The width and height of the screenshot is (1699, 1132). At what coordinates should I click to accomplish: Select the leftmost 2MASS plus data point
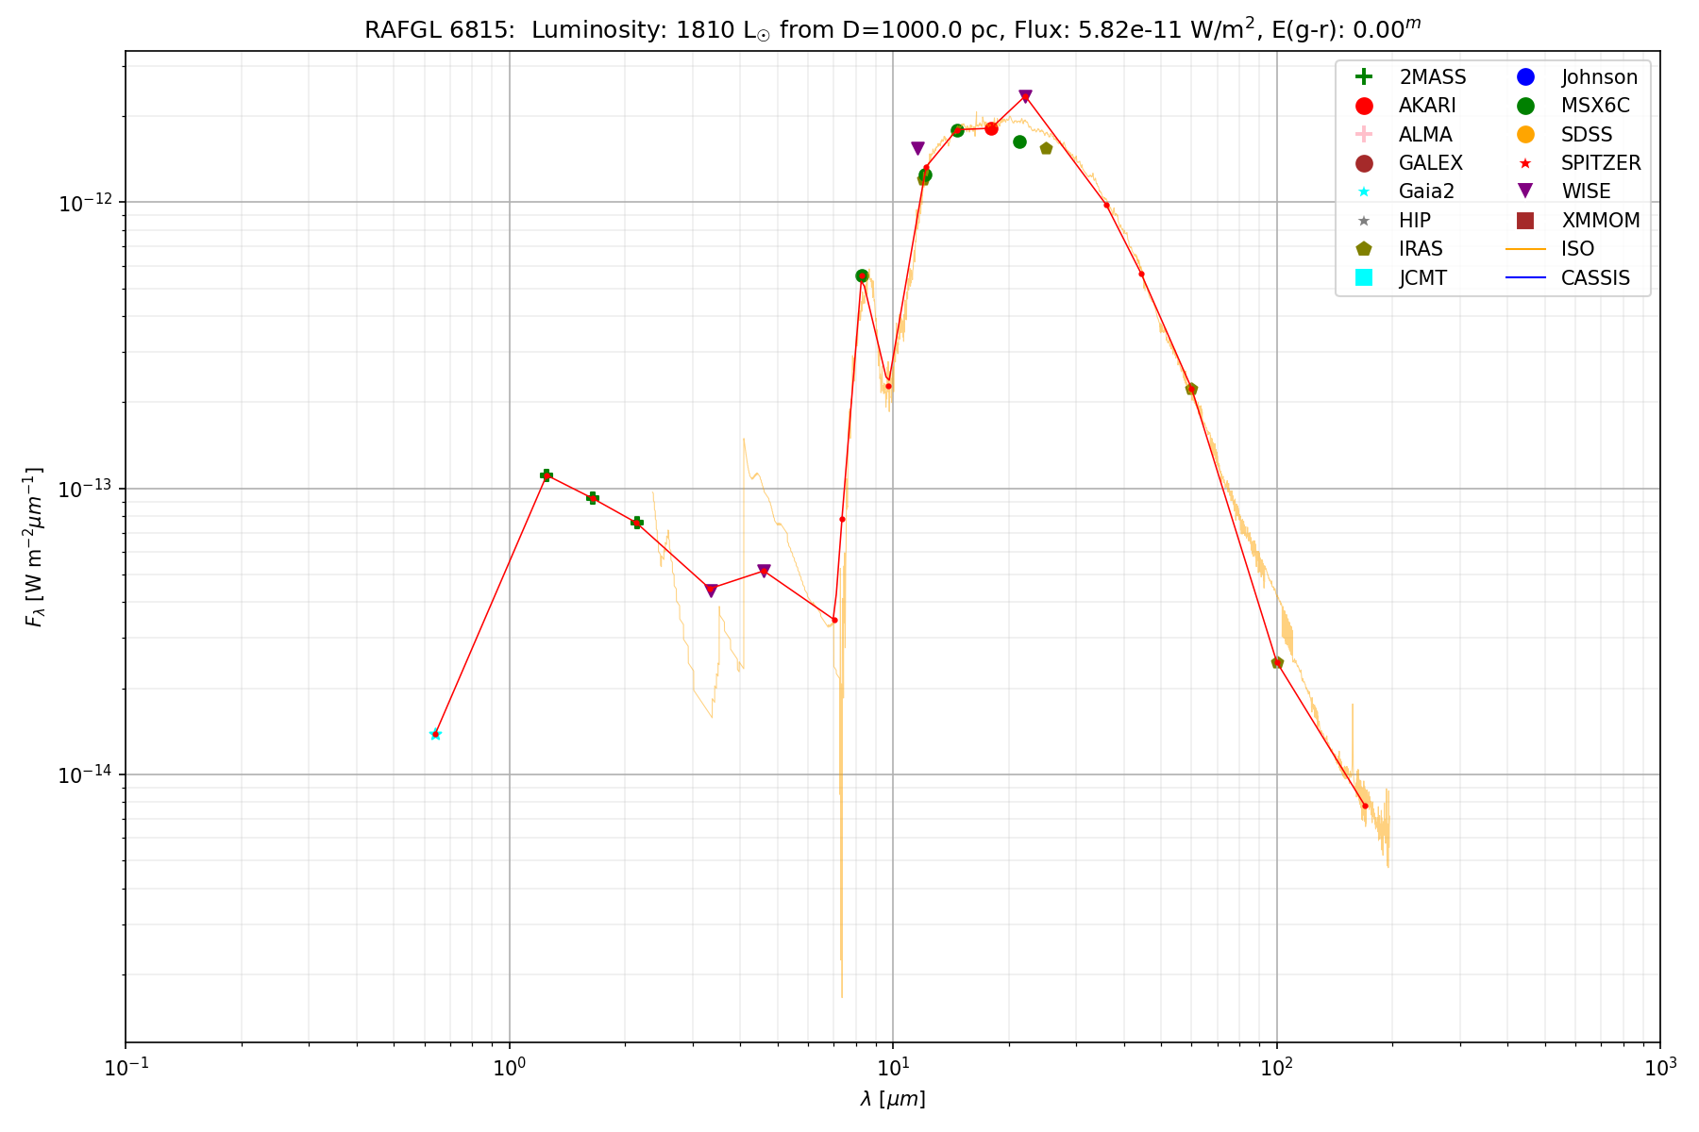coord(546,475)
